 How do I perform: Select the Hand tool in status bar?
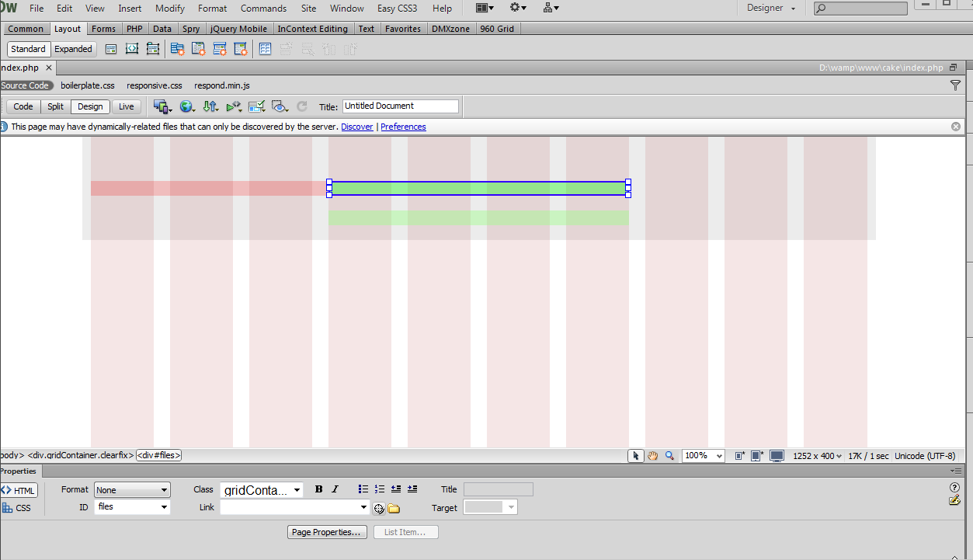pyautogui.click(x=653, y=456)
